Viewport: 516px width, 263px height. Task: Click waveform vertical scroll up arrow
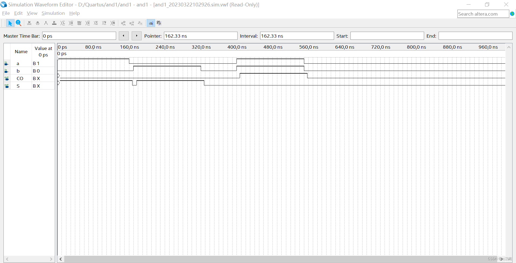coord(509,47)
